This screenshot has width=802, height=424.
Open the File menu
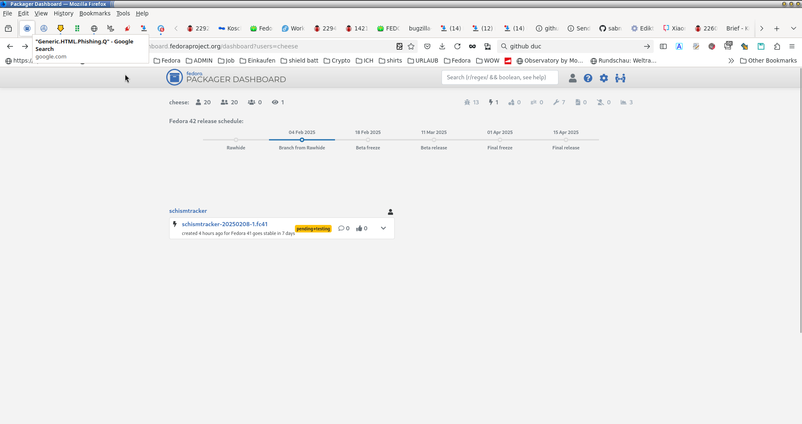click(8, 13)
